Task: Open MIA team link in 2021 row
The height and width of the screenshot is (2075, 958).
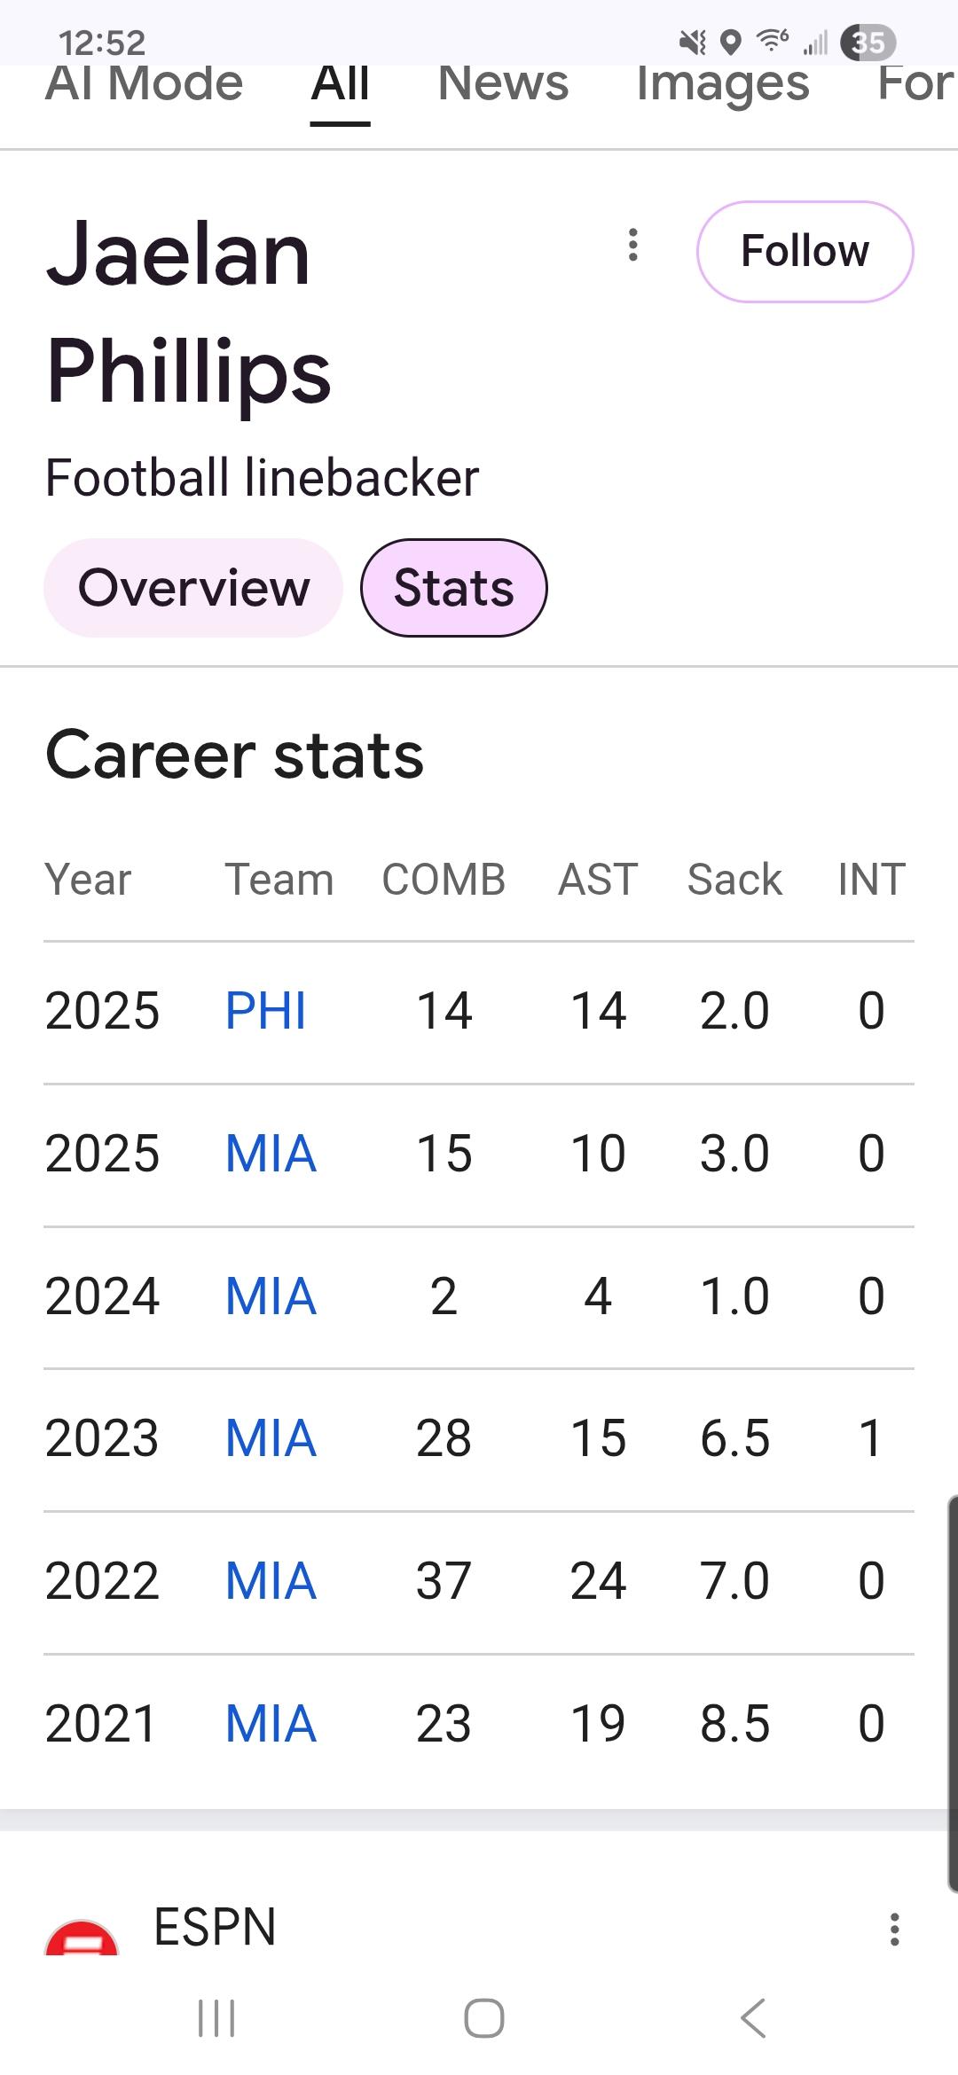Action: pos(271,1724)
